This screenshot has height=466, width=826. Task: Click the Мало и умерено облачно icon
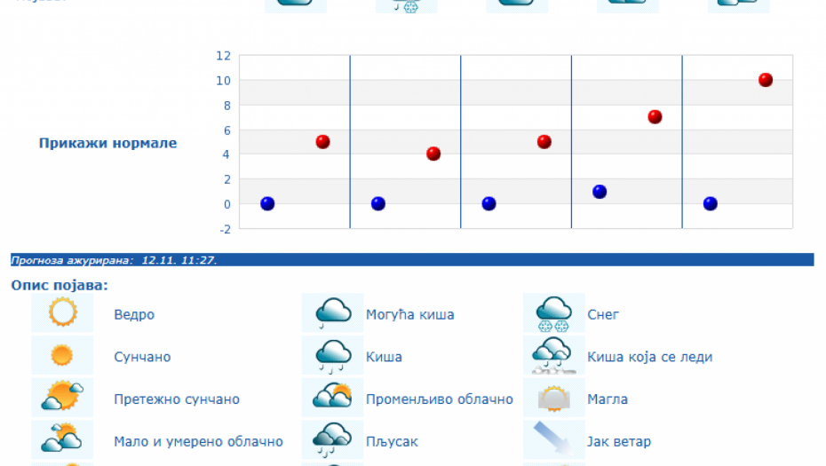click(62, 439)
